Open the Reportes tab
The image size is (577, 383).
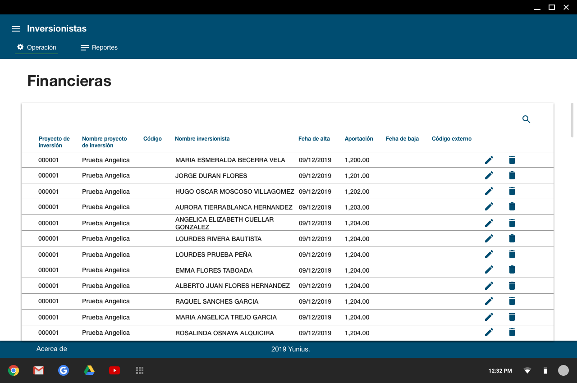point(99,47)
